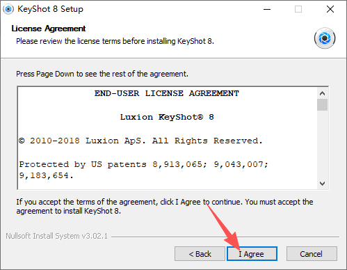Click the Nullsoft Install System v3.02.1 label
Image resolution: width=347 pixels, height=270 pixels.
click(x=57, y=236)
